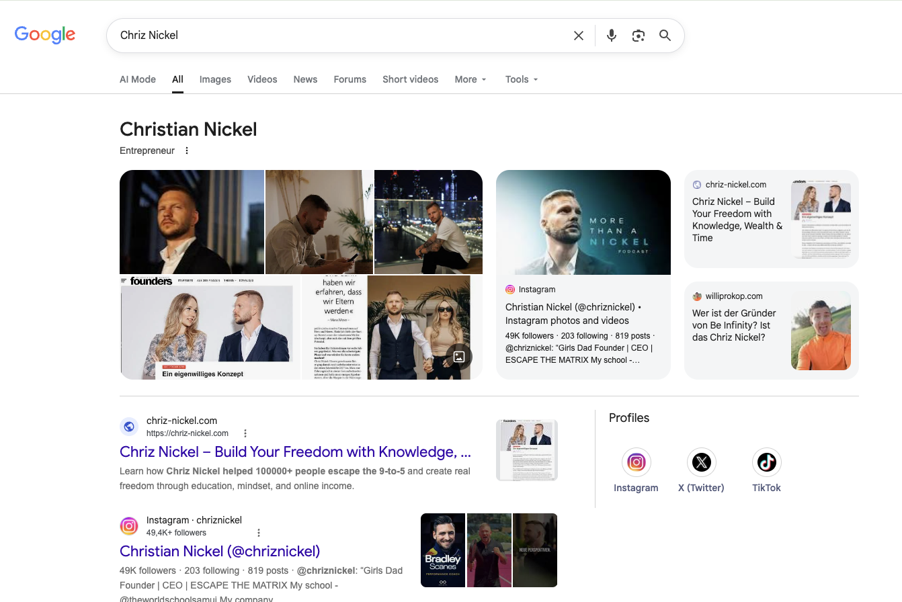This screenshot has width=902, height=602.
Task: Open founders magazine article thumbnail
Action: pyautogui.click(x=210, y=328)
